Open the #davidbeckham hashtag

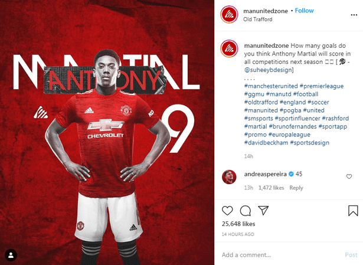tap(266, 143)
